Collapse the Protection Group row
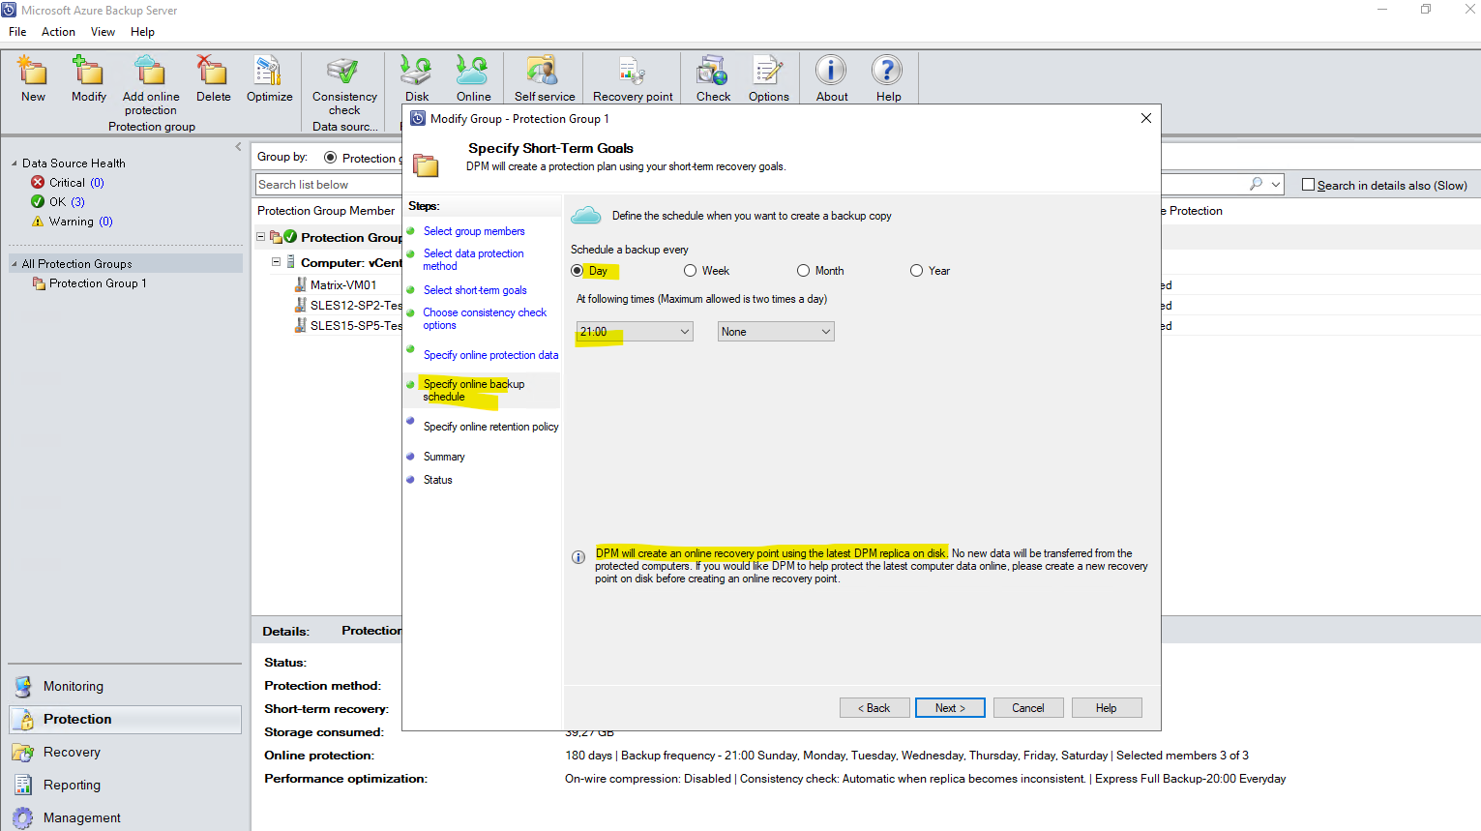The height and width of the screenshot is (831, 1481). (x=260, y=237)
